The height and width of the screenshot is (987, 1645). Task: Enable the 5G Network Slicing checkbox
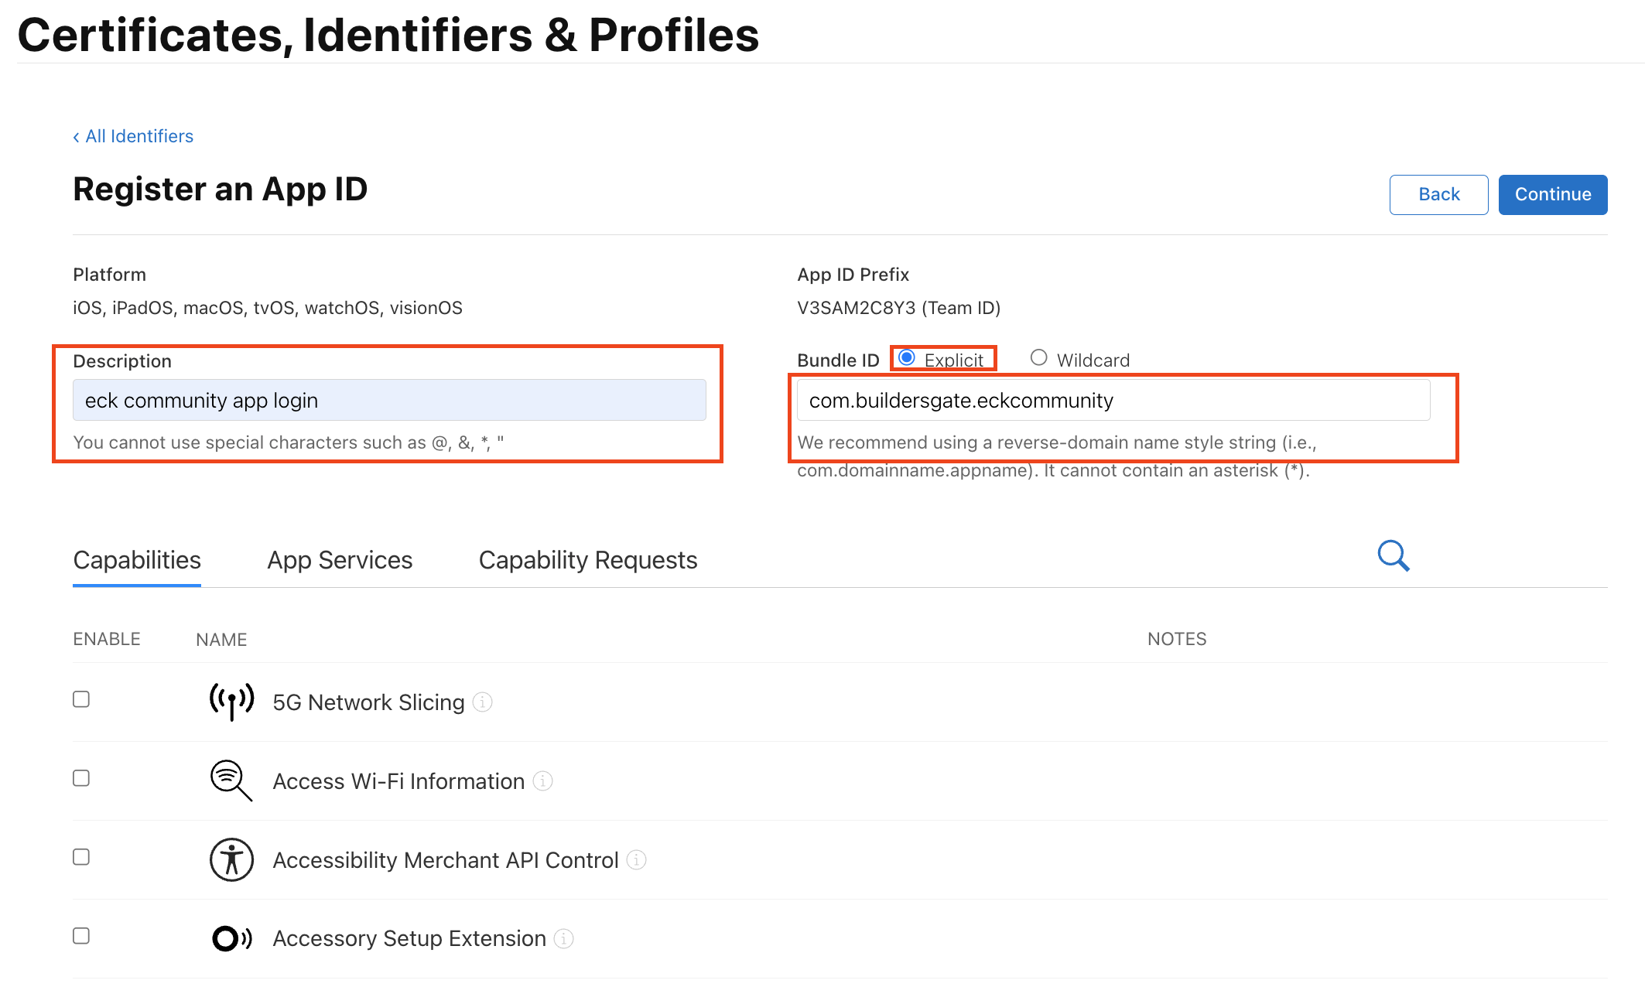(x=81, y=699)
